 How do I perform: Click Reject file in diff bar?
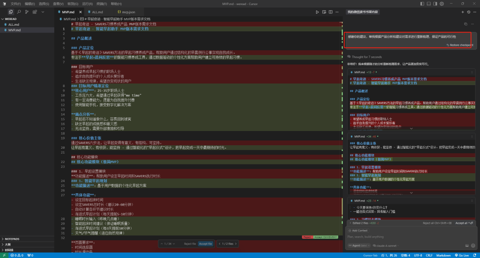pyautogui.click(x=190, y=244)
